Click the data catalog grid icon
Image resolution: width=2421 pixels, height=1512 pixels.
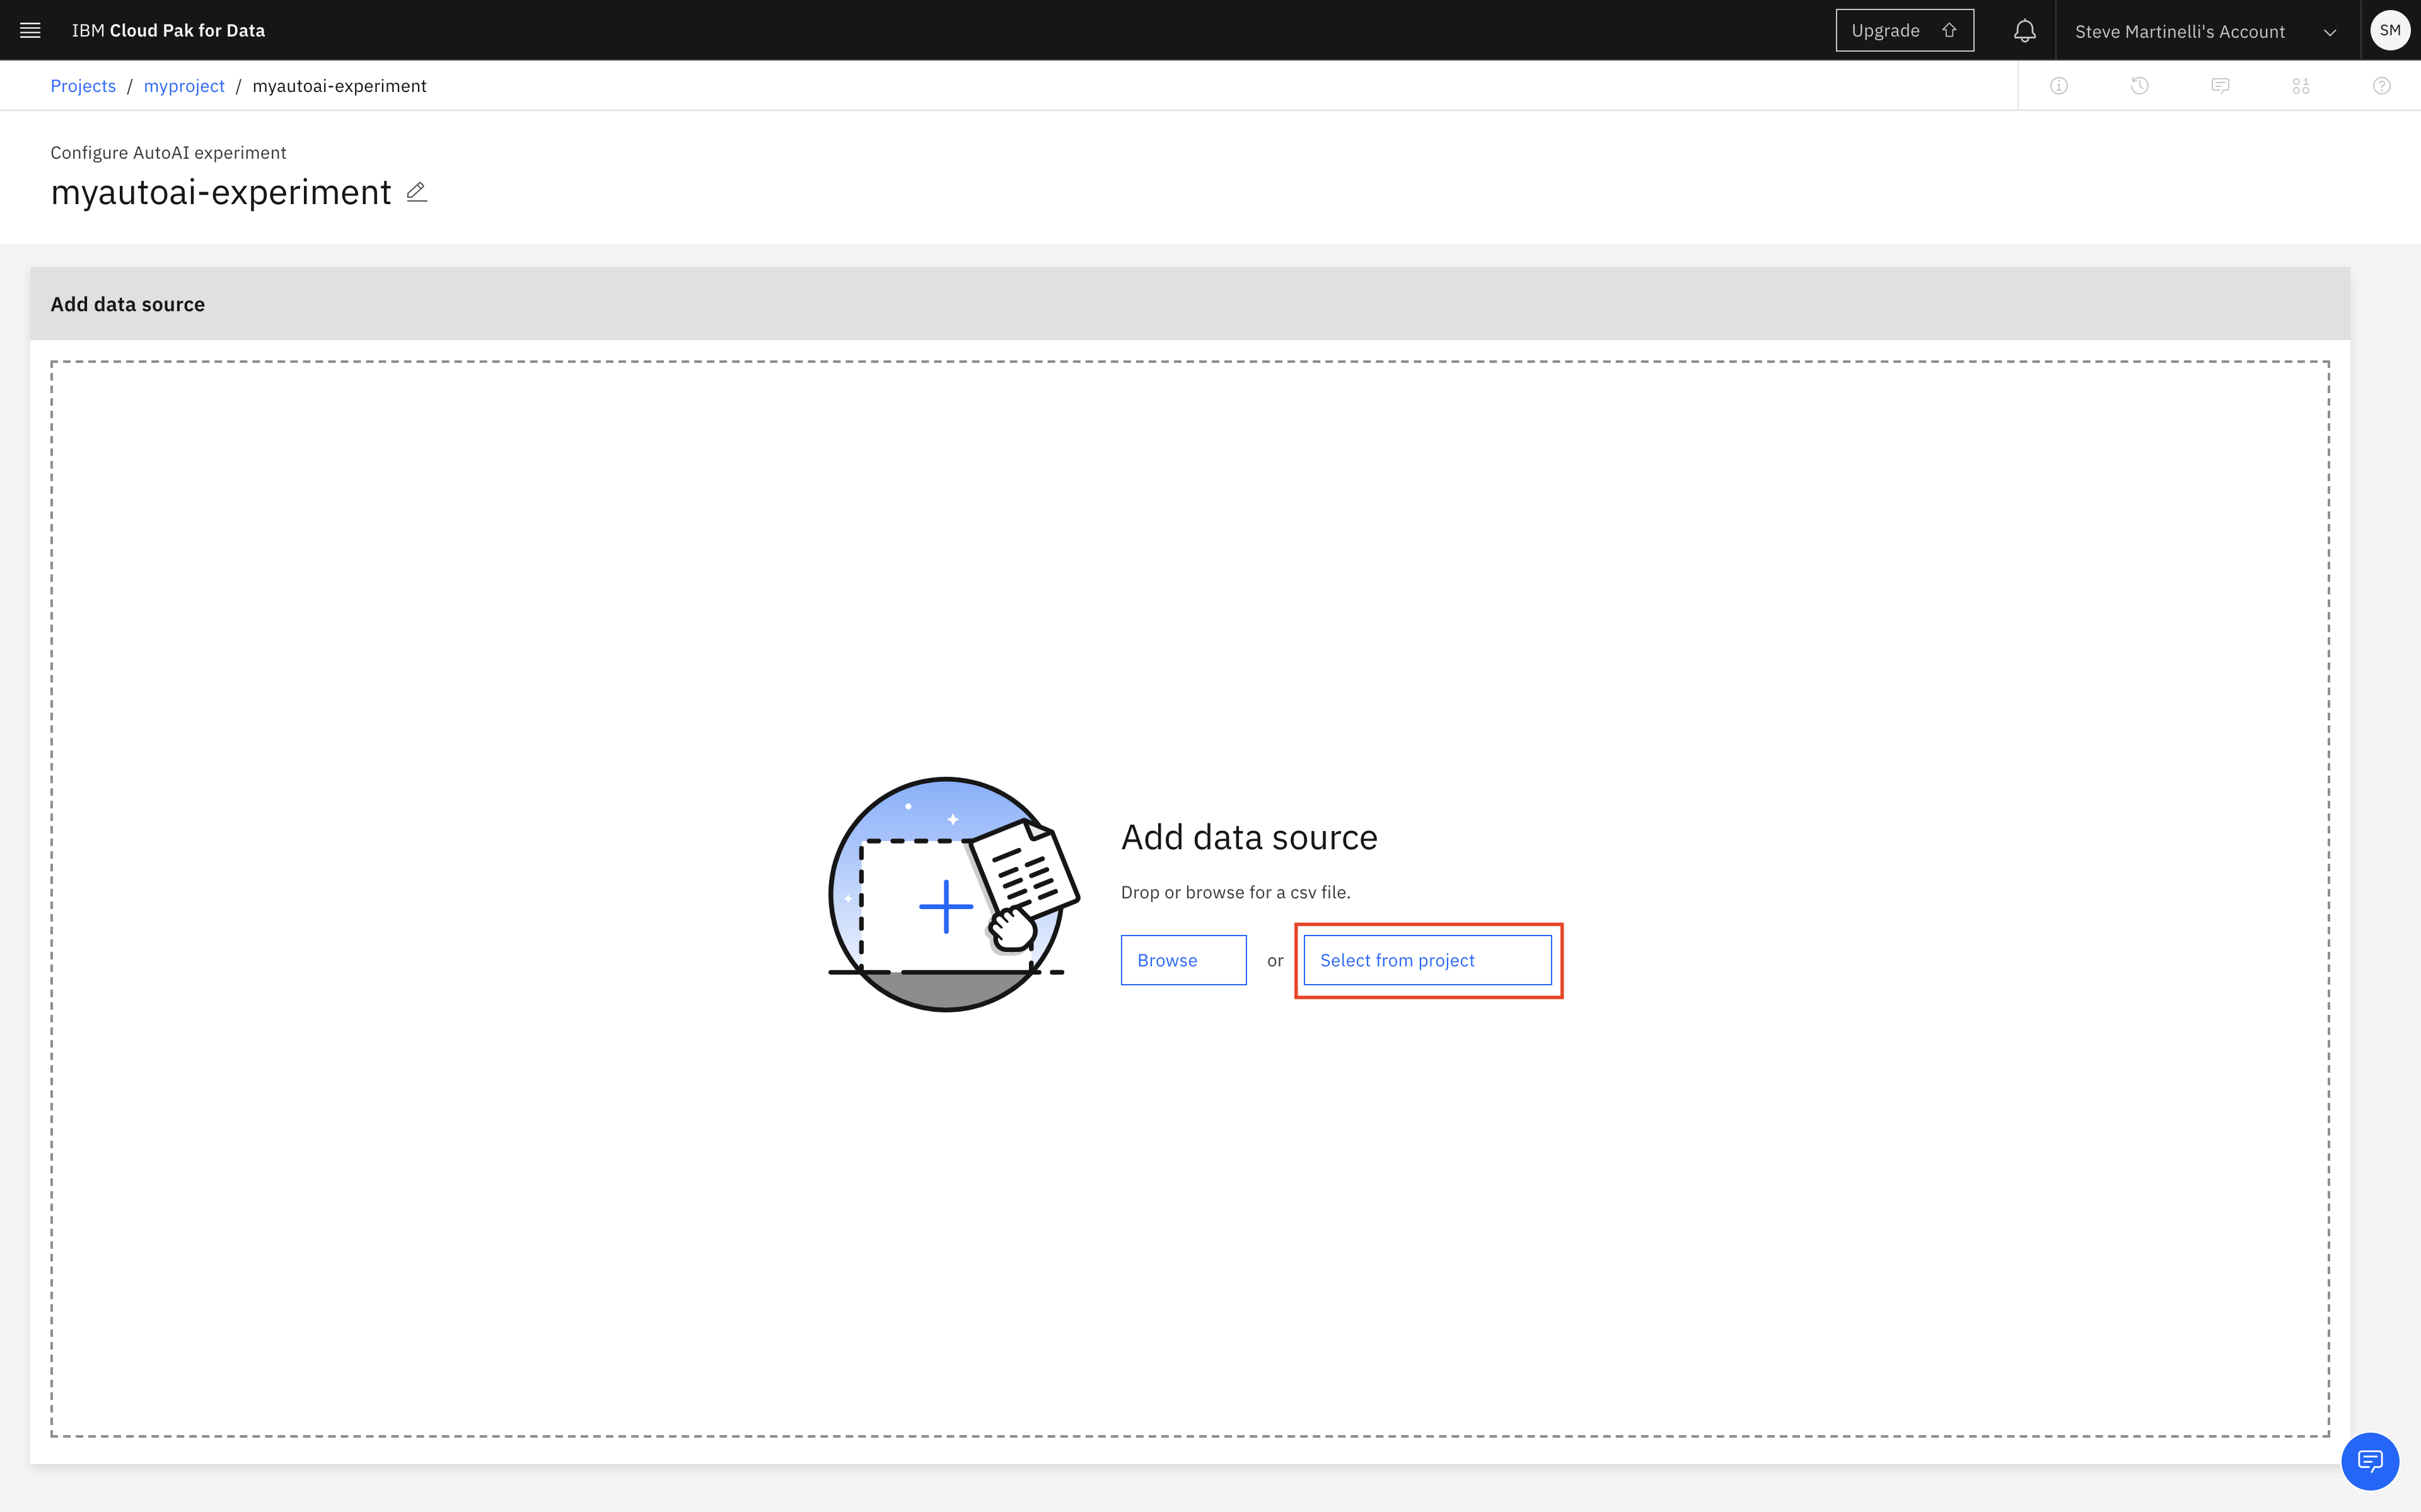[x=2301, y=86]
